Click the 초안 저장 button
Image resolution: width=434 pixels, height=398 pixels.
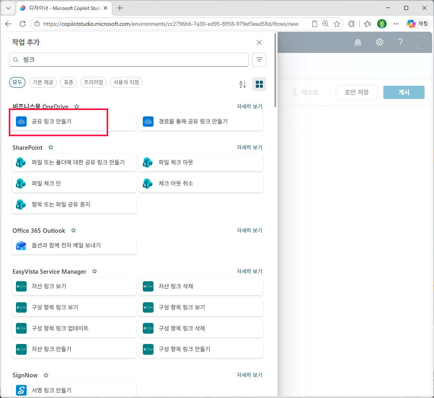point(356,92)
